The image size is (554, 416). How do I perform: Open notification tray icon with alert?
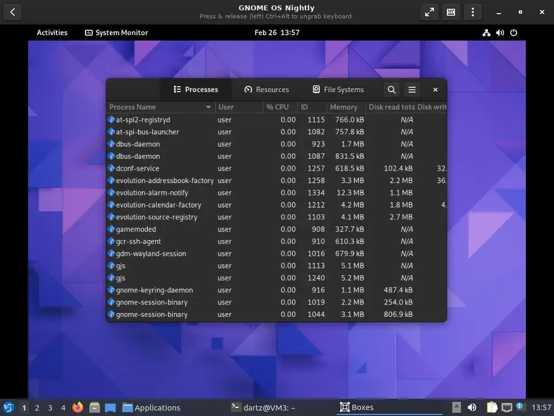tap(520, 407)
